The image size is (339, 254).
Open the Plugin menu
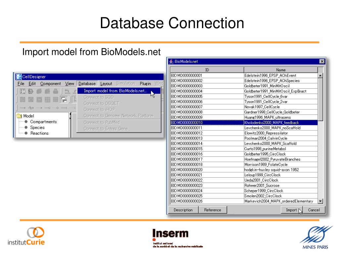tap(145, 84)
